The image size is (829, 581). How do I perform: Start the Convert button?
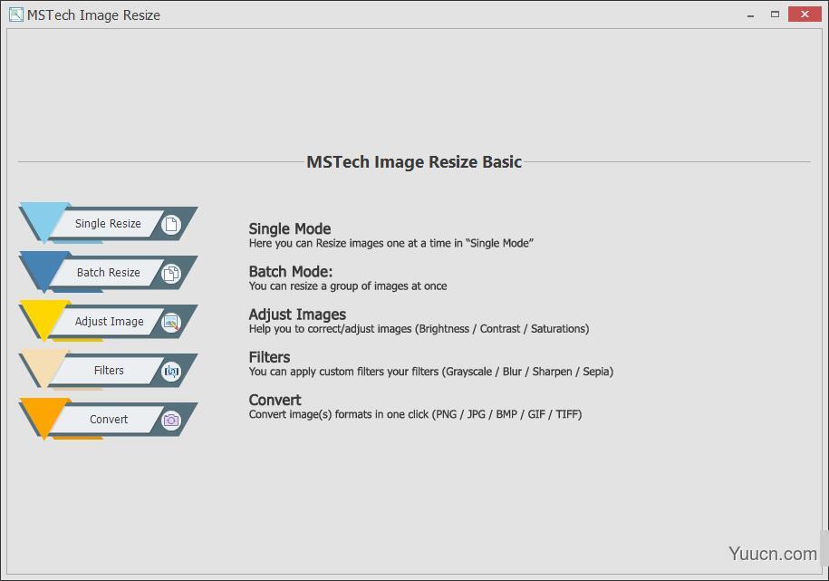tap(109, 419)
